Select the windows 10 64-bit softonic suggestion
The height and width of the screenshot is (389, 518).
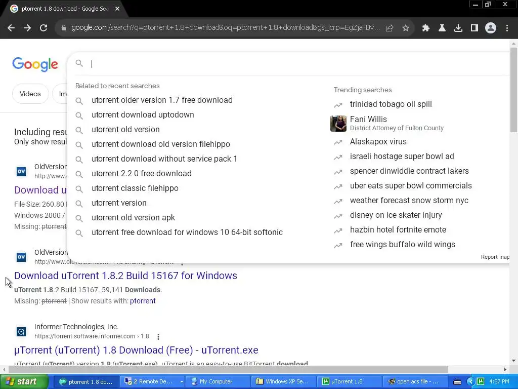pos(187,232)
